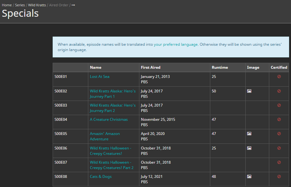Click the First Aired column header

(151, 67)
